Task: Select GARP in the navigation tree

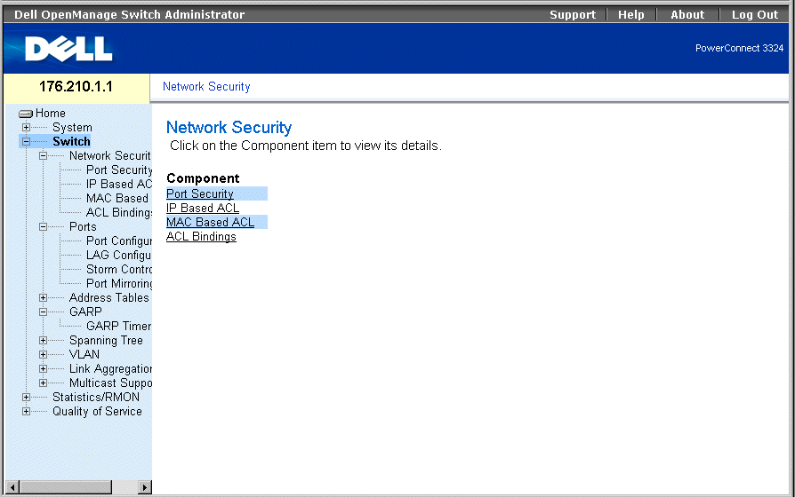Action: (x=85, y=312)
